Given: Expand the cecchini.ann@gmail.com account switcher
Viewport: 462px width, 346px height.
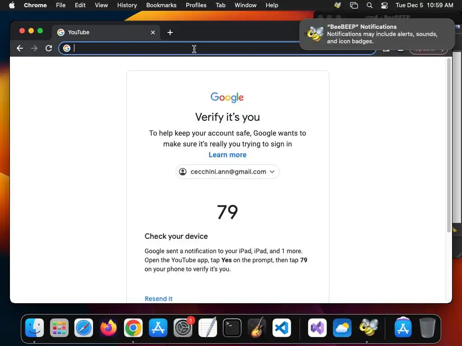Looking at the screenshot, I should (227, 172).
